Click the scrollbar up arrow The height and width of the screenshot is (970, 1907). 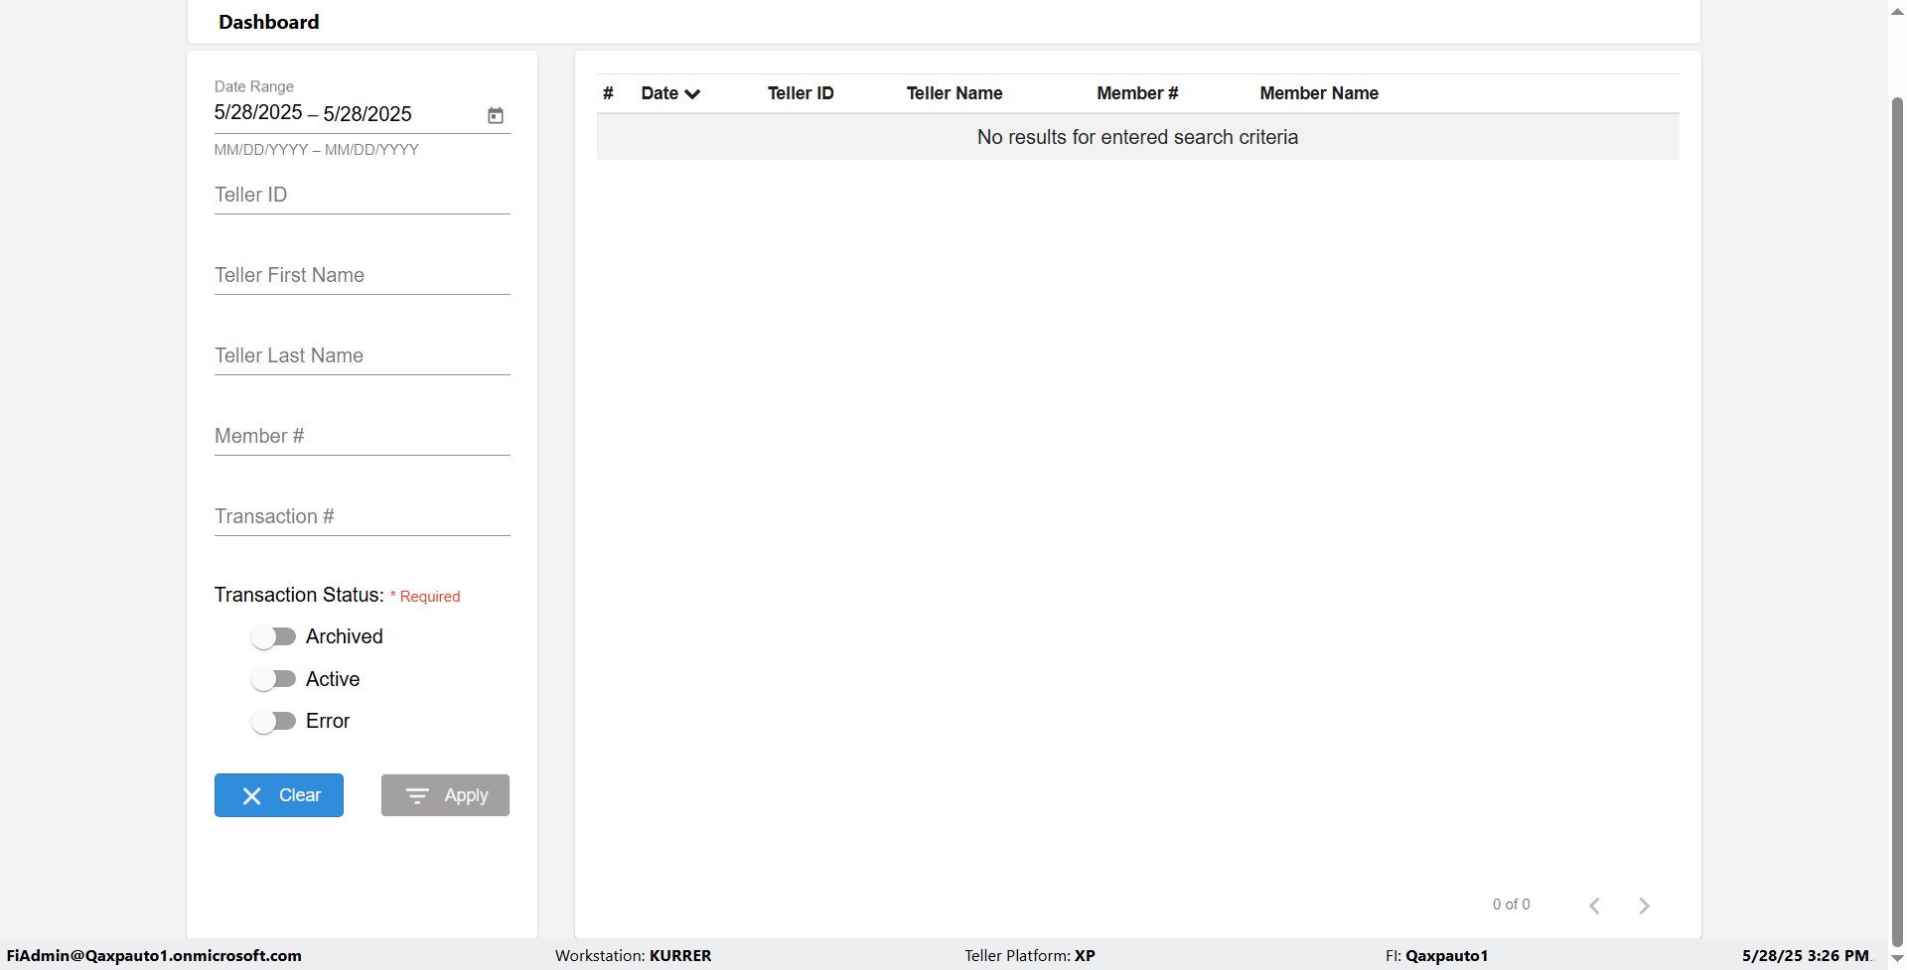tap(1897, 12)
